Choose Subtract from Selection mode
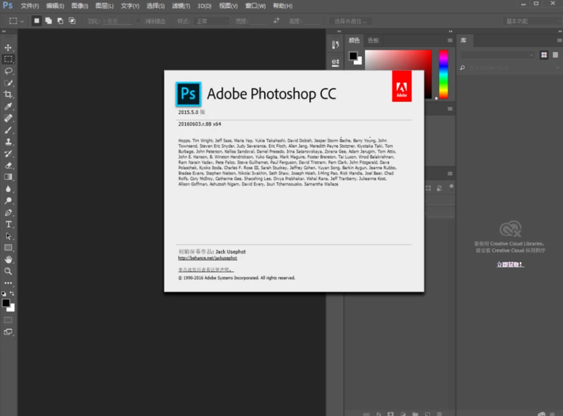This screenshot has width=563, height=416. tap(60, 21)
